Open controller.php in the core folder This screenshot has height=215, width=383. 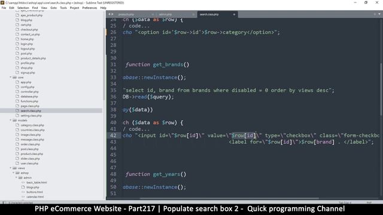coord(29,91)
